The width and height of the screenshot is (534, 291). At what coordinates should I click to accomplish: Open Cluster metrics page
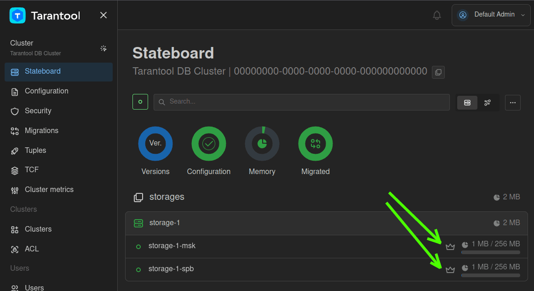[58, 190]
